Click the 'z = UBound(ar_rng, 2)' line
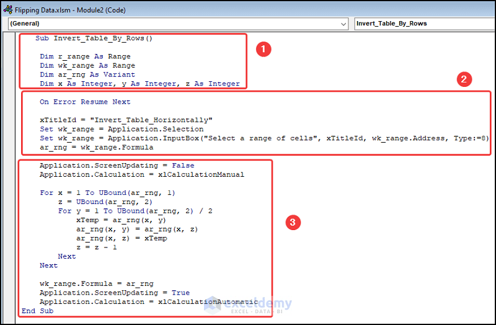The image size is (496, 325). (x=105, y=202)
